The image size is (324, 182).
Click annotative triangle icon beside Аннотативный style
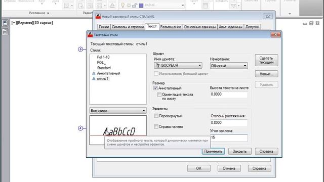(94, 73)
